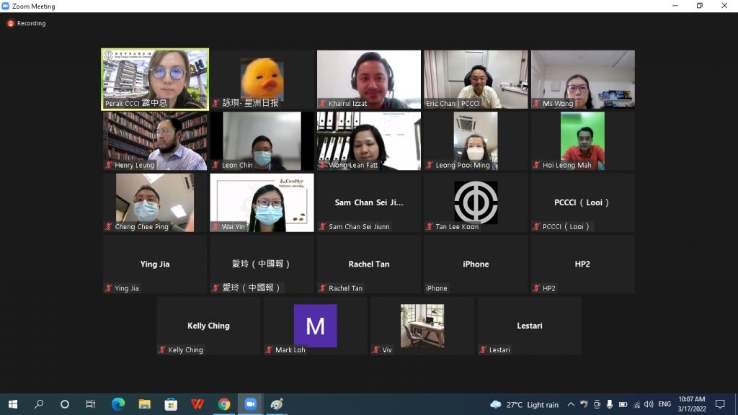Click the red Recording indicator

click(11, 23)
